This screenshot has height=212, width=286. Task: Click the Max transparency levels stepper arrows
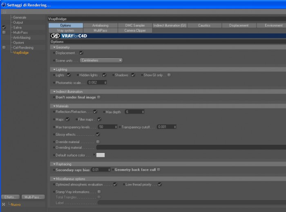(116, 127)
